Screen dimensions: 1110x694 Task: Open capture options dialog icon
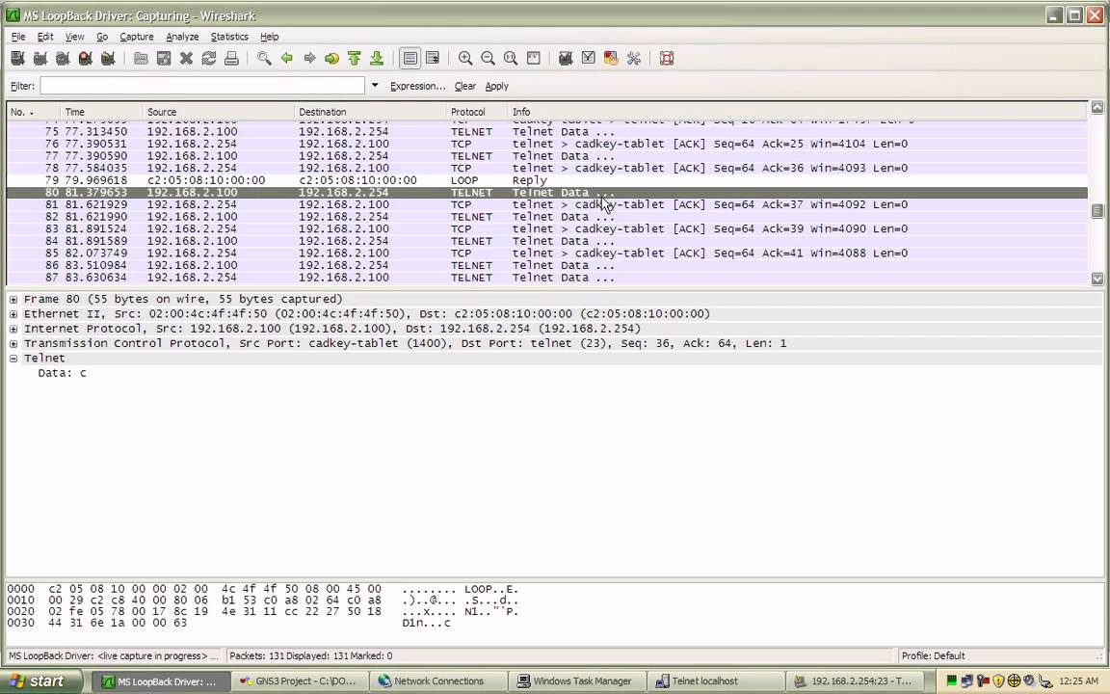[x=40, y=59]
